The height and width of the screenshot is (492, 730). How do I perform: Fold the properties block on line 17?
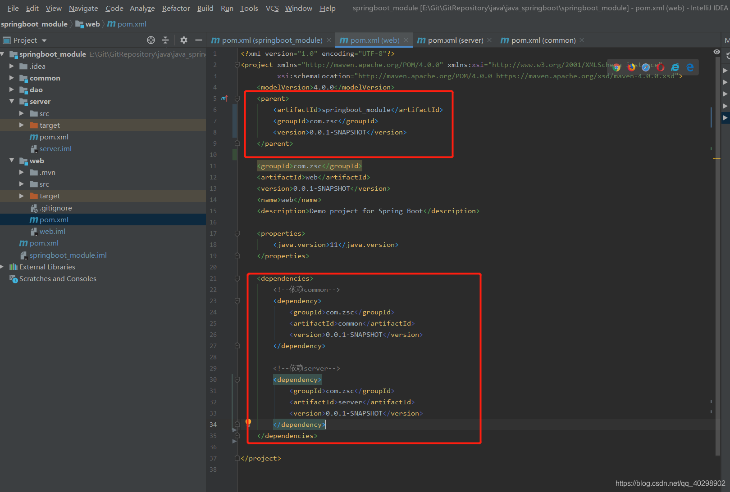pos(237,233)
